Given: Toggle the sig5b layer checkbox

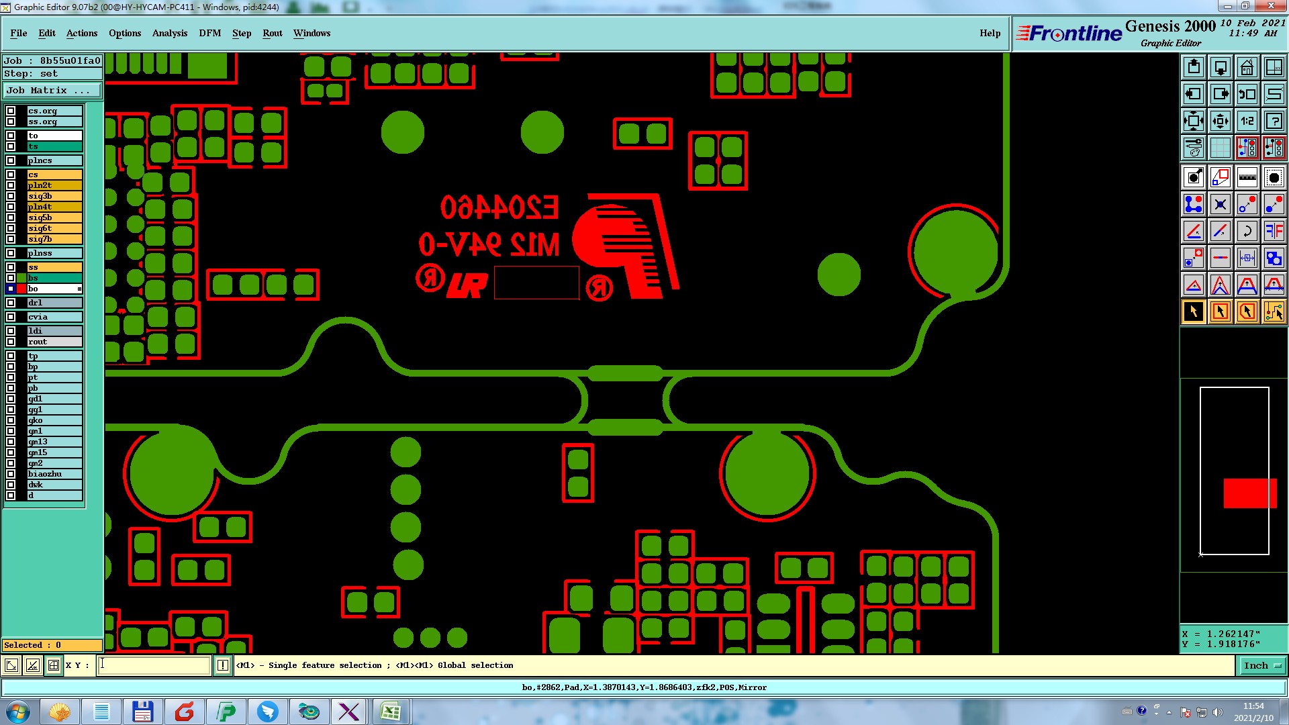Looking at the screenshot, I should pyautogui.click(x=11, y=217).
